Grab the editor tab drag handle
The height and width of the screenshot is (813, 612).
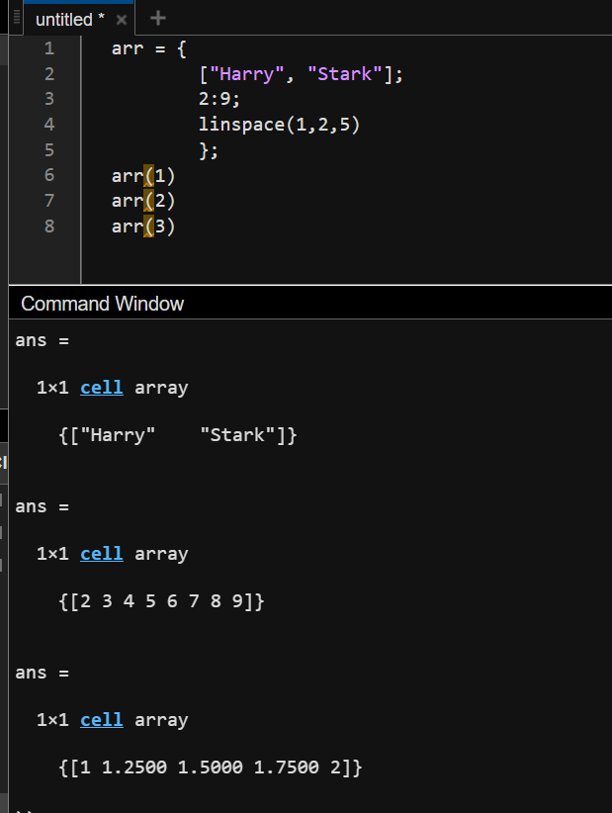17,18
